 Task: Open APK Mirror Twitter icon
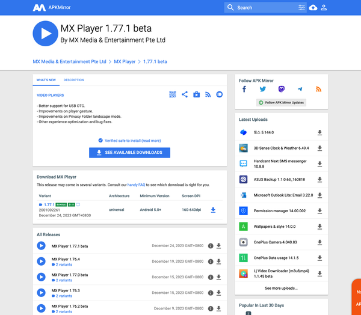click(263, 89)
